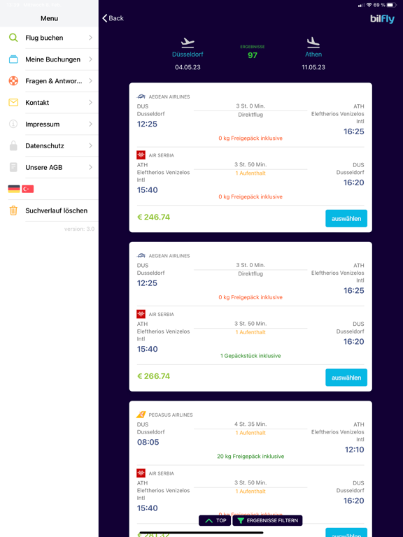Click the 97 Ergebnisse count
403x537 pixels.
point(253,55)
